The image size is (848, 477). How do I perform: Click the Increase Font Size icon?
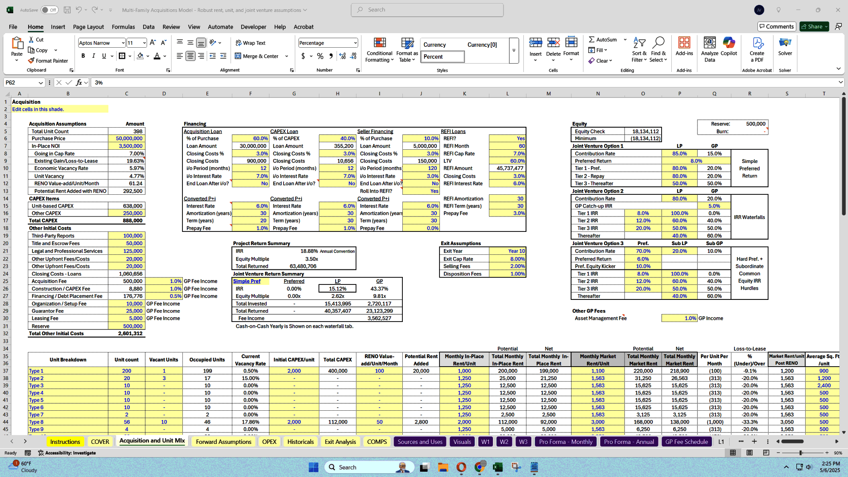153,43
